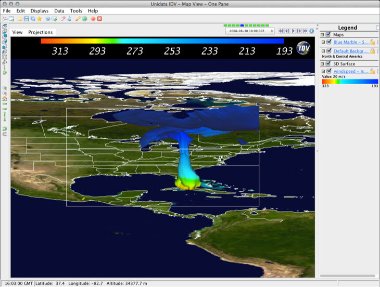Collapse the Blue Marble legend entry
The image size is (380, 287).
click(323, 42)
